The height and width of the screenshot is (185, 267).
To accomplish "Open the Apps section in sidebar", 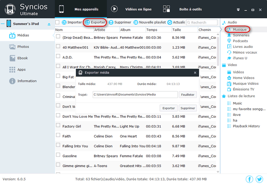I will (21, 70).
